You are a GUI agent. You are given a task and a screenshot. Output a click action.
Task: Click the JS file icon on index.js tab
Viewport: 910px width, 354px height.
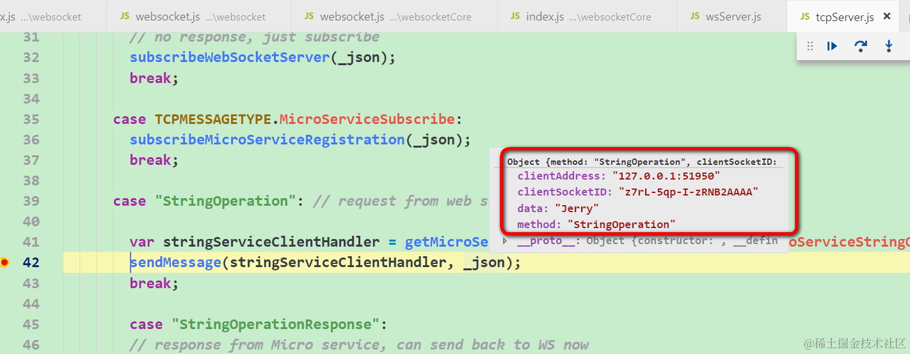pyautogui.click(x=516, y=16)
